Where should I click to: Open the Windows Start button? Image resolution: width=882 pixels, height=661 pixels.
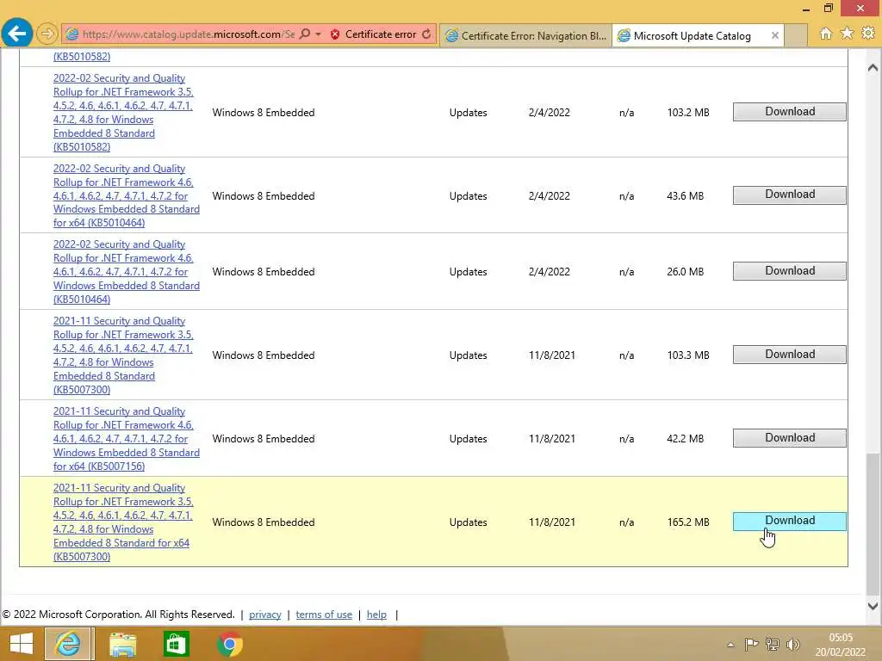22,644
